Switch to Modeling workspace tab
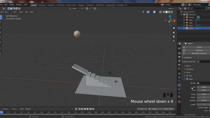The image size is (210, 118). point(42,5)
